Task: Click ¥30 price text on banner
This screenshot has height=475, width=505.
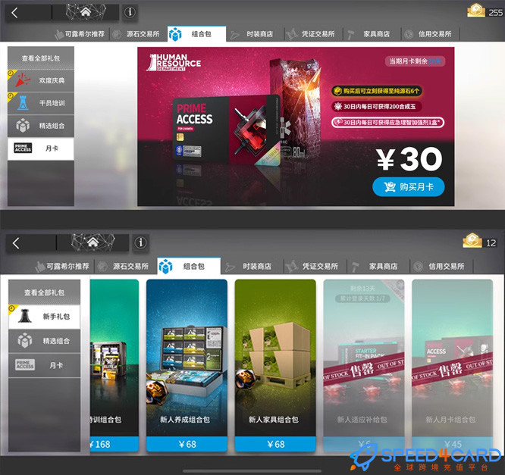Action: coord(409,159)
